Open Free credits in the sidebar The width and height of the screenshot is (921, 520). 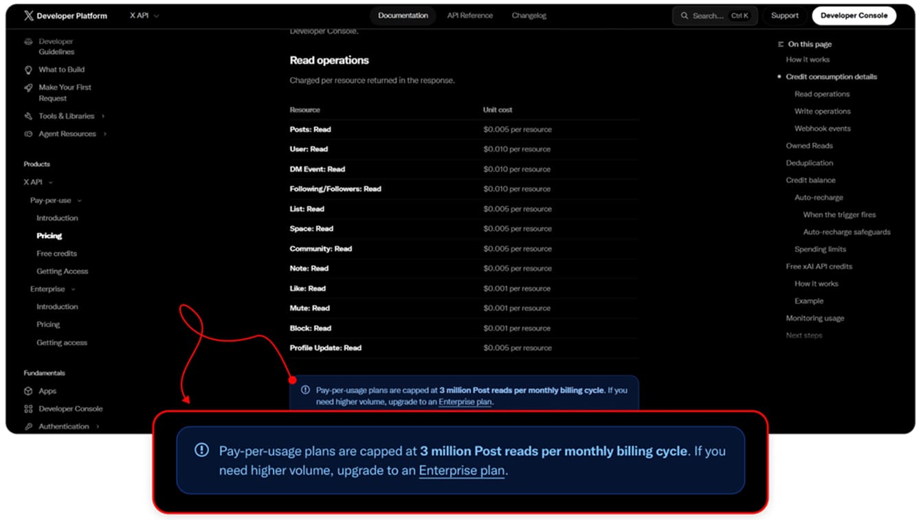tap(56, 254)
